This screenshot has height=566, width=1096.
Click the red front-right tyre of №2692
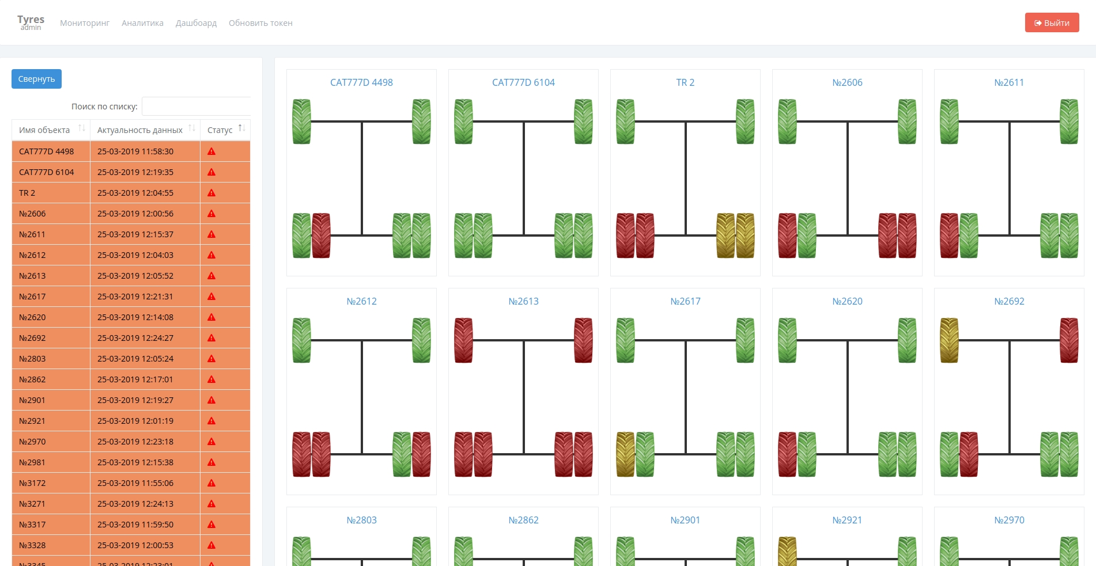1069,340
